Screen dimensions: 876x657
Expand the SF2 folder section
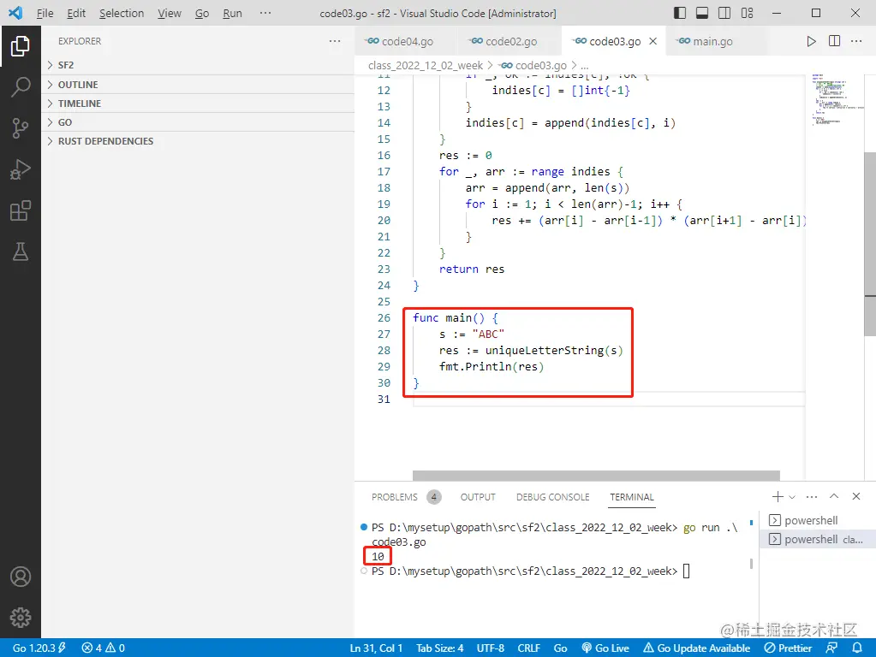pos(198,65)
